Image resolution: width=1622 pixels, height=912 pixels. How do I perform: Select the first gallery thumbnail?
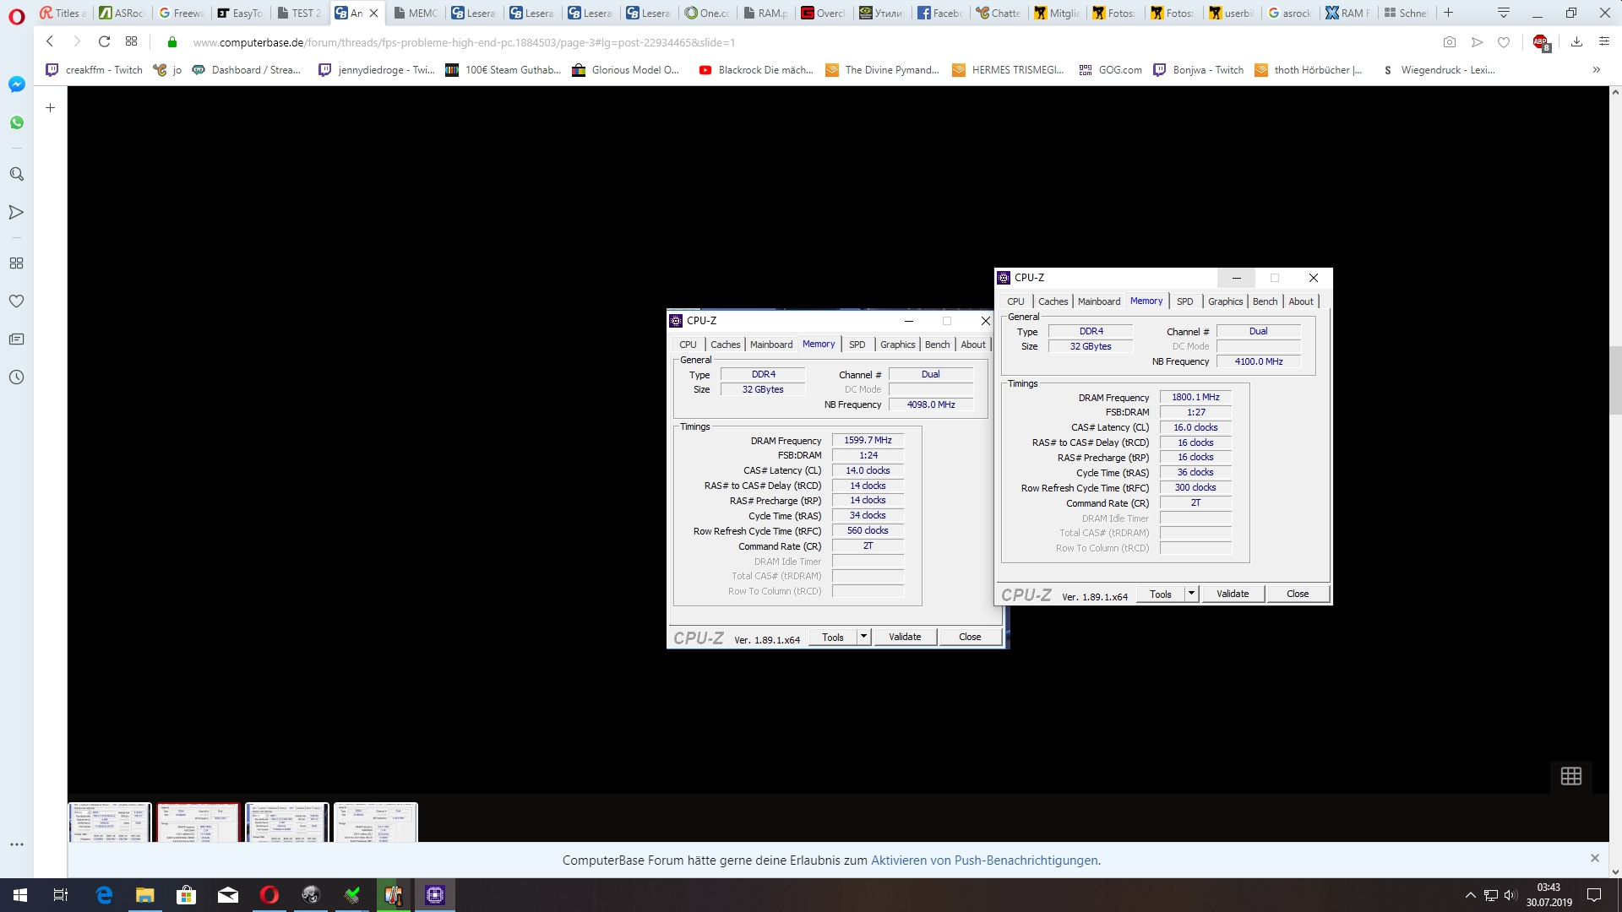click(x=110, y=822)
